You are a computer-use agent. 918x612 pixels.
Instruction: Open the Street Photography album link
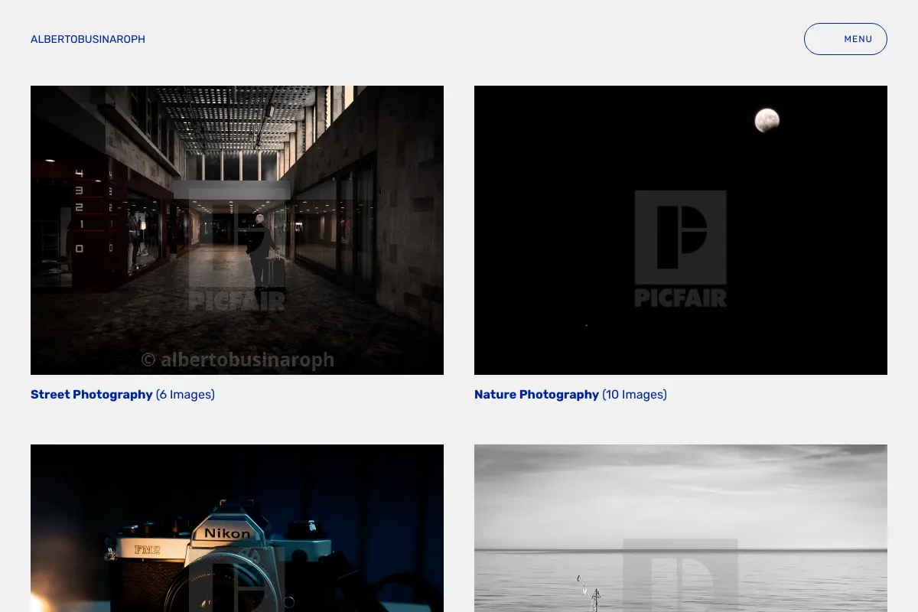(92, 395)
